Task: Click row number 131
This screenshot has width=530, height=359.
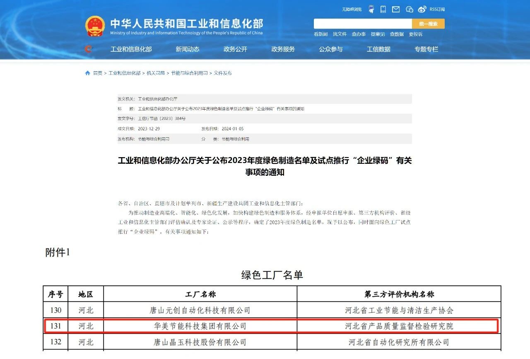Action: [x=55, y=326]
